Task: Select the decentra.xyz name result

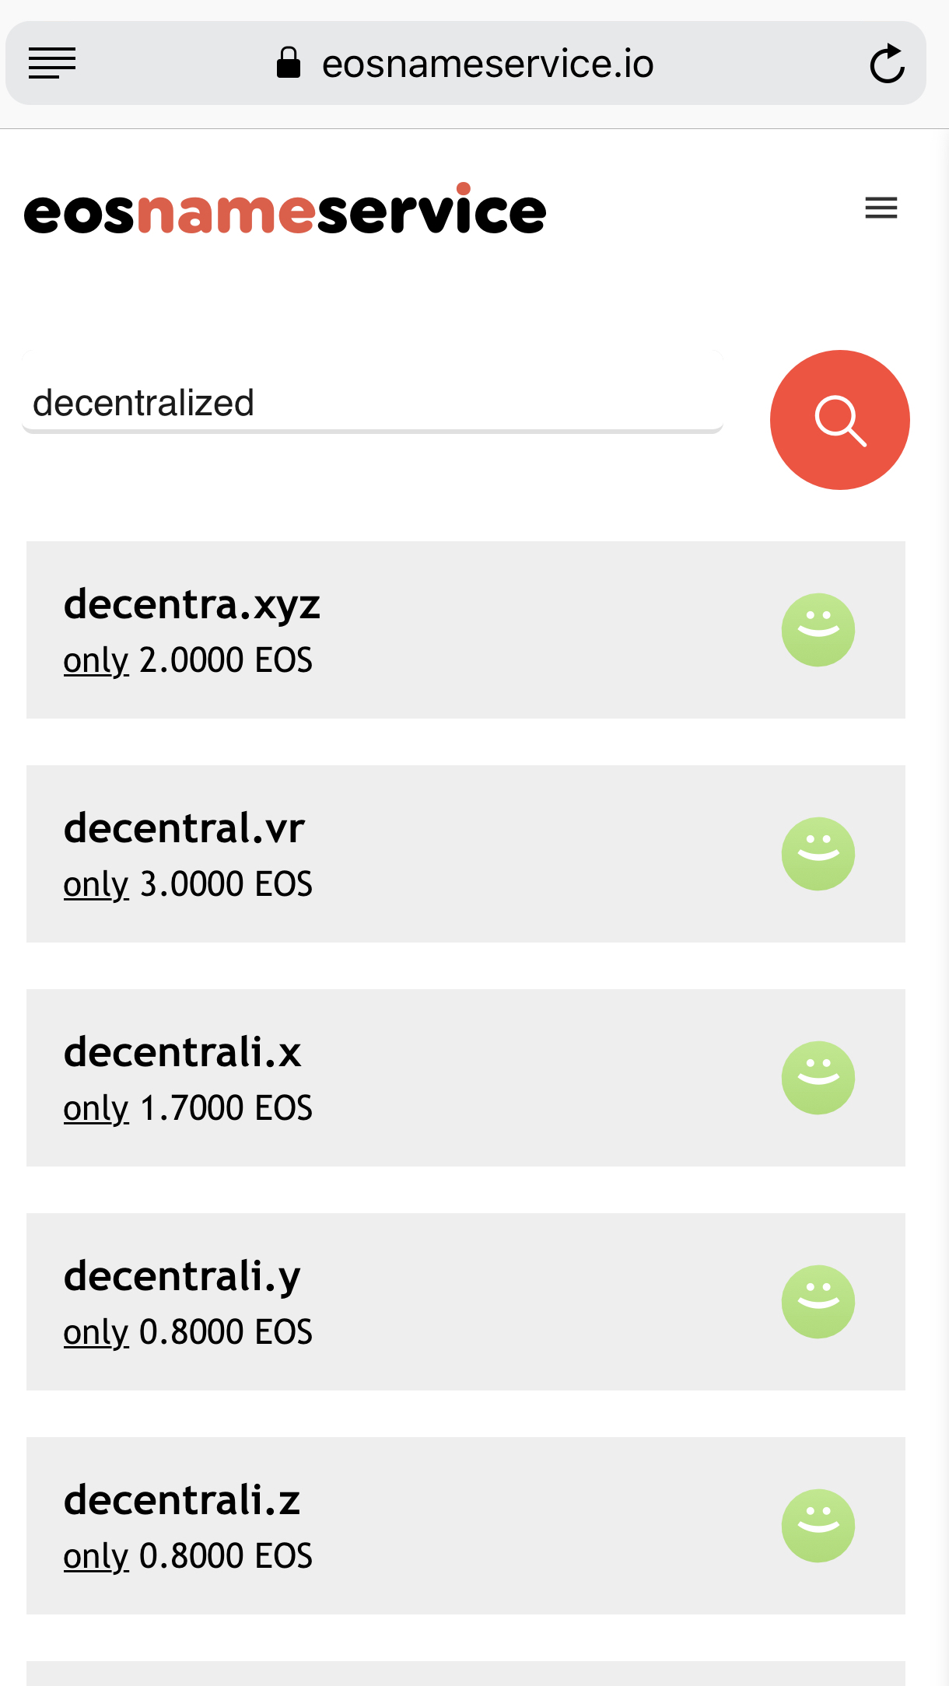Action: [192, 605]
